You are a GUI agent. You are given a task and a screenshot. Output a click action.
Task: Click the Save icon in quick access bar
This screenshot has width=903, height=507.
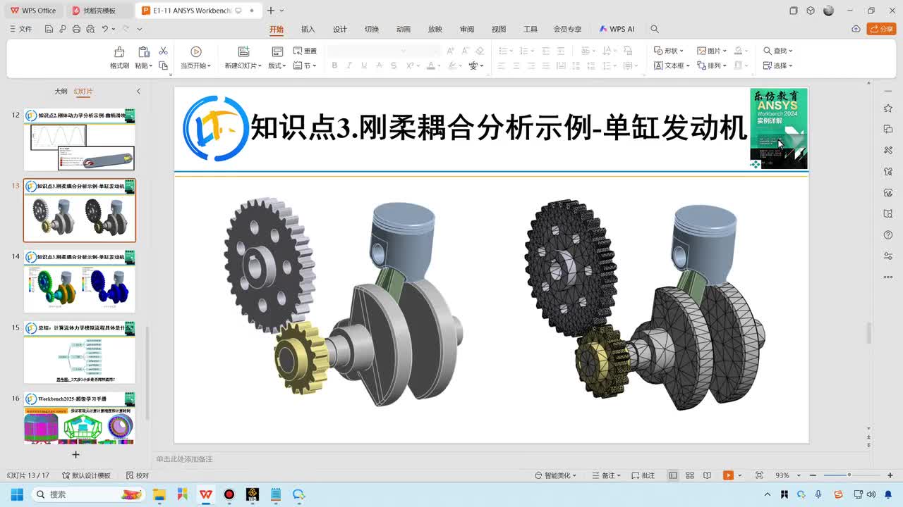pos(49,29)
